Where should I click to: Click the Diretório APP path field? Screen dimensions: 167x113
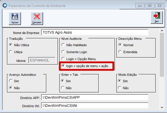tap(95, 97)
